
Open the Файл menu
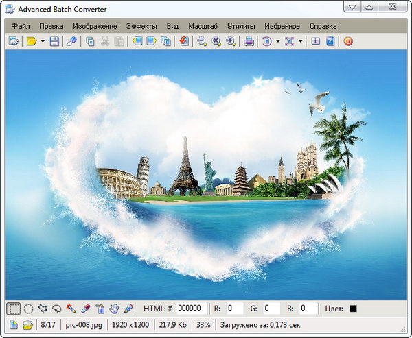[x=21, y=26]
